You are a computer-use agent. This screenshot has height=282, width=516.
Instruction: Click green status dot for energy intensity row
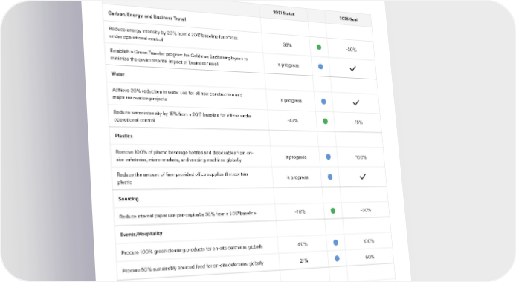318,47
